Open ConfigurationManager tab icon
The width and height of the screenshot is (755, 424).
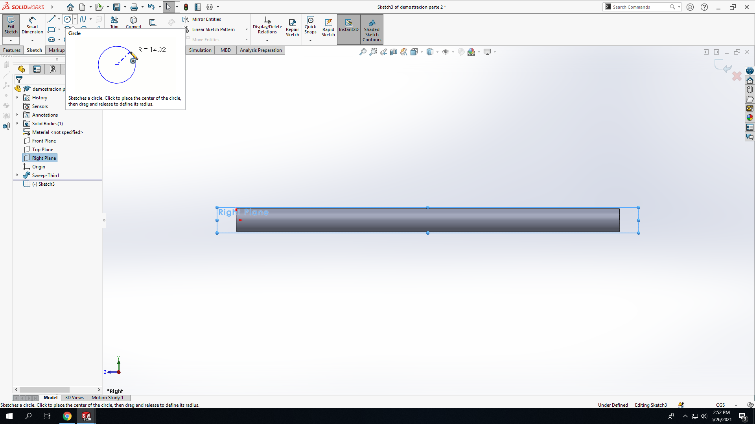pyautogui.click(x=52, y=69)
